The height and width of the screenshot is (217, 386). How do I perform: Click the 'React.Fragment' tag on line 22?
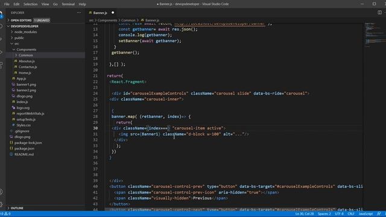click(128, 82)
